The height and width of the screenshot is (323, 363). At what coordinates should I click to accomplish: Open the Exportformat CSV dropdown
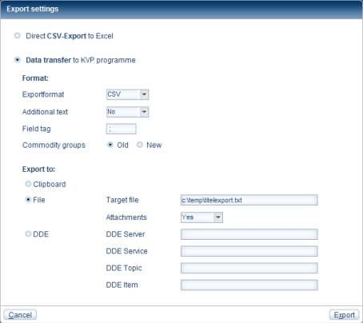click(127, 94)
